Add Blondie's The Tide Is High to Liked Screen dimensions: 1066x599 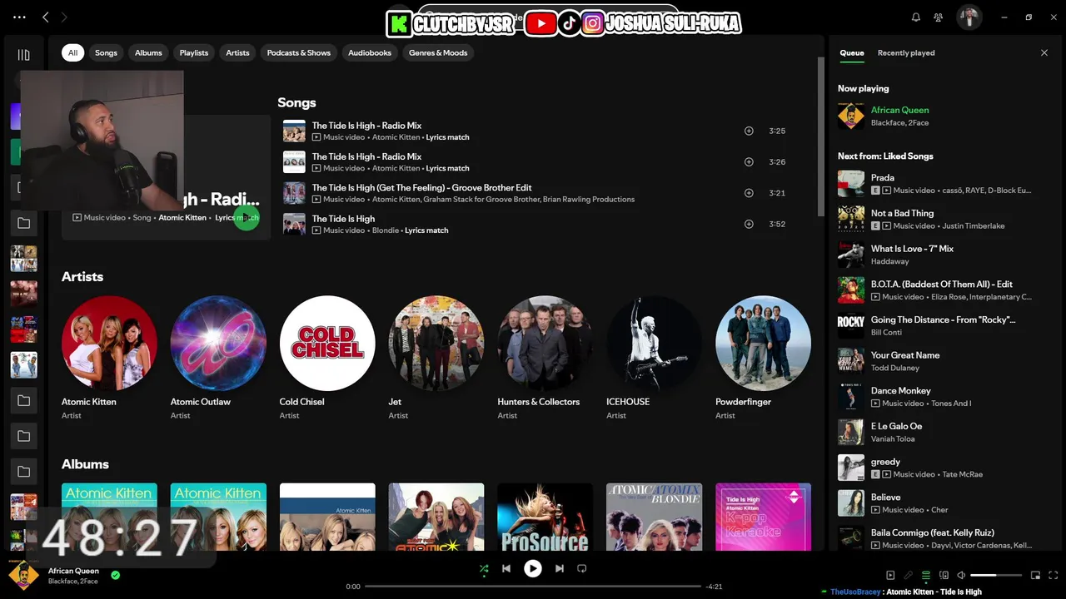tap(749, 224)
